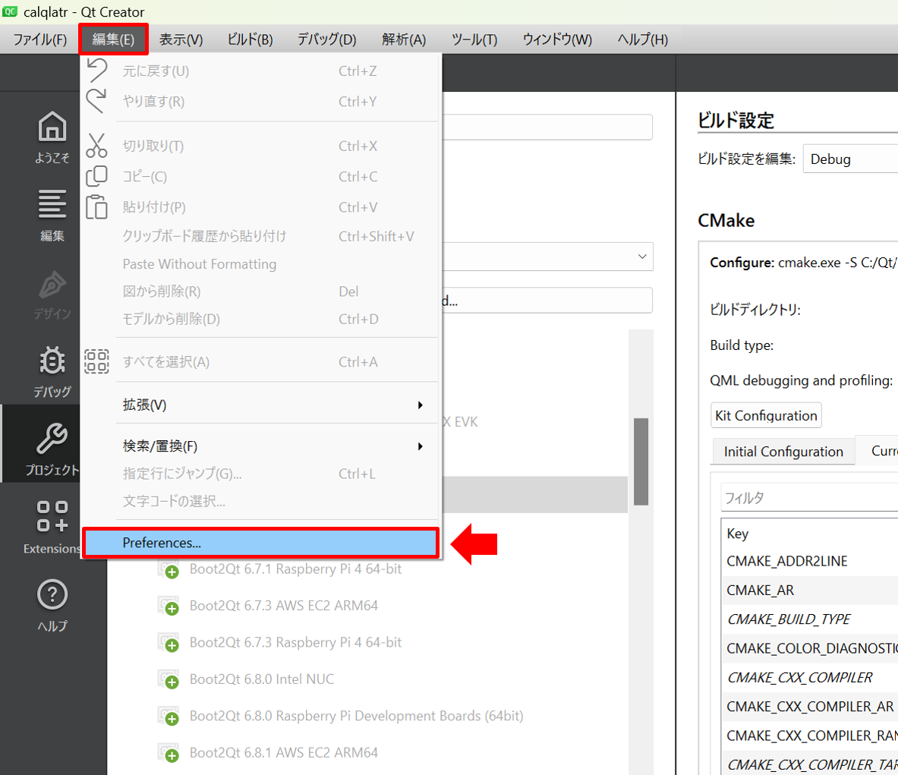Switch to the Edit (編集) mode sidebar icon

[x=52, y=215]
